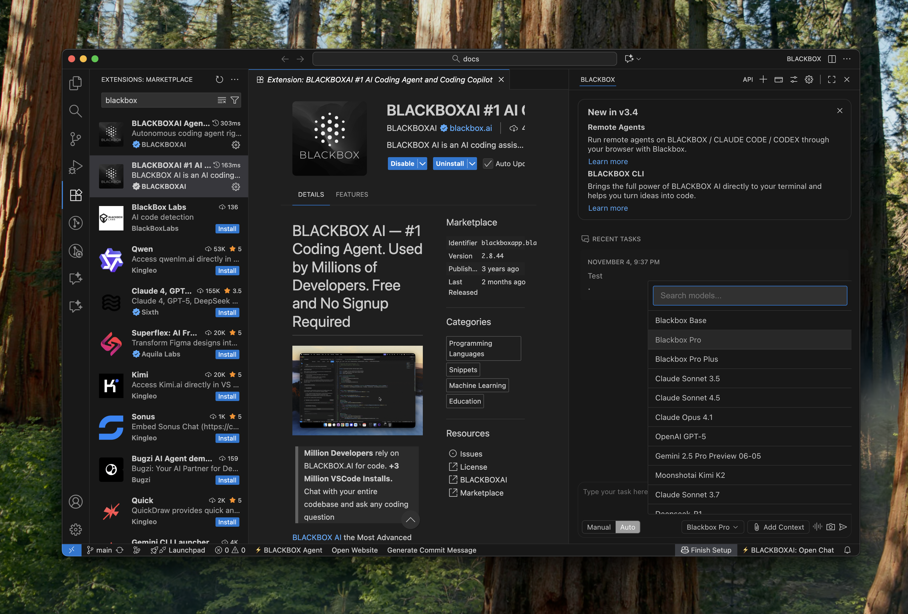Open the blackbox.ai publisher link
Image resolution: width=908 pixels, height=614 pixels.
pos(470,128)
